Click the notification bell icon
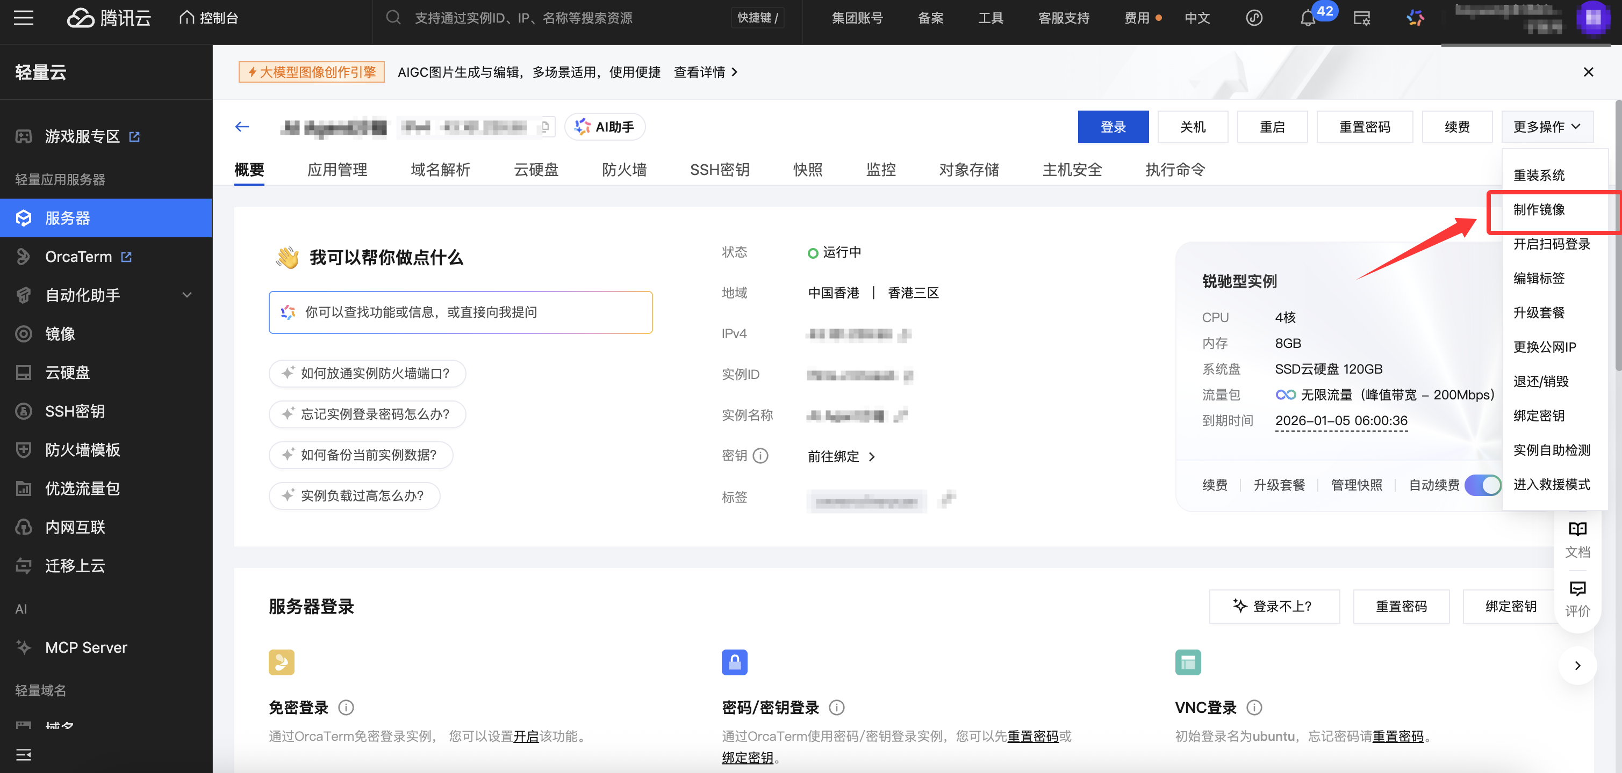Image resolution: width=1622 pixels, height=773 pixels. (x=1308, y=18)
